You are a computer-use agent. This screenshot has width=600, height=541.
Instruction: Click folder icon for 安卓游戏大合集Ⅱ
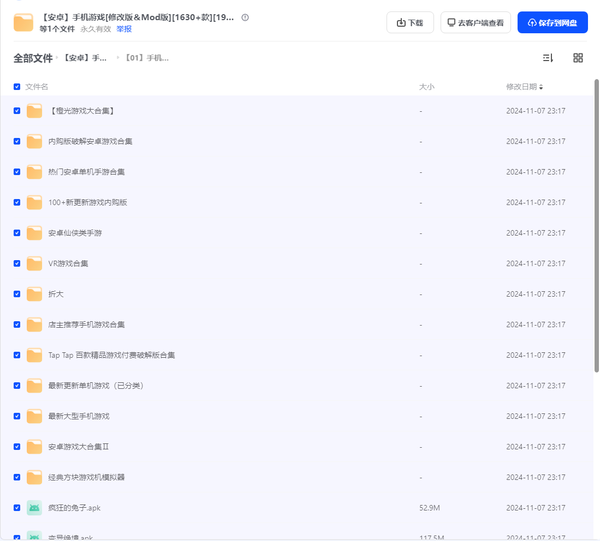tap(34, 447)
